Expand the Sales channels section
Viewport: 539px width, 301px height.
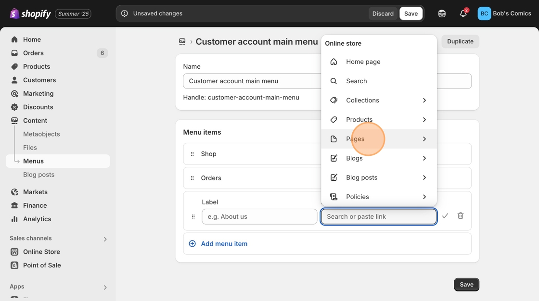[105, 239]
